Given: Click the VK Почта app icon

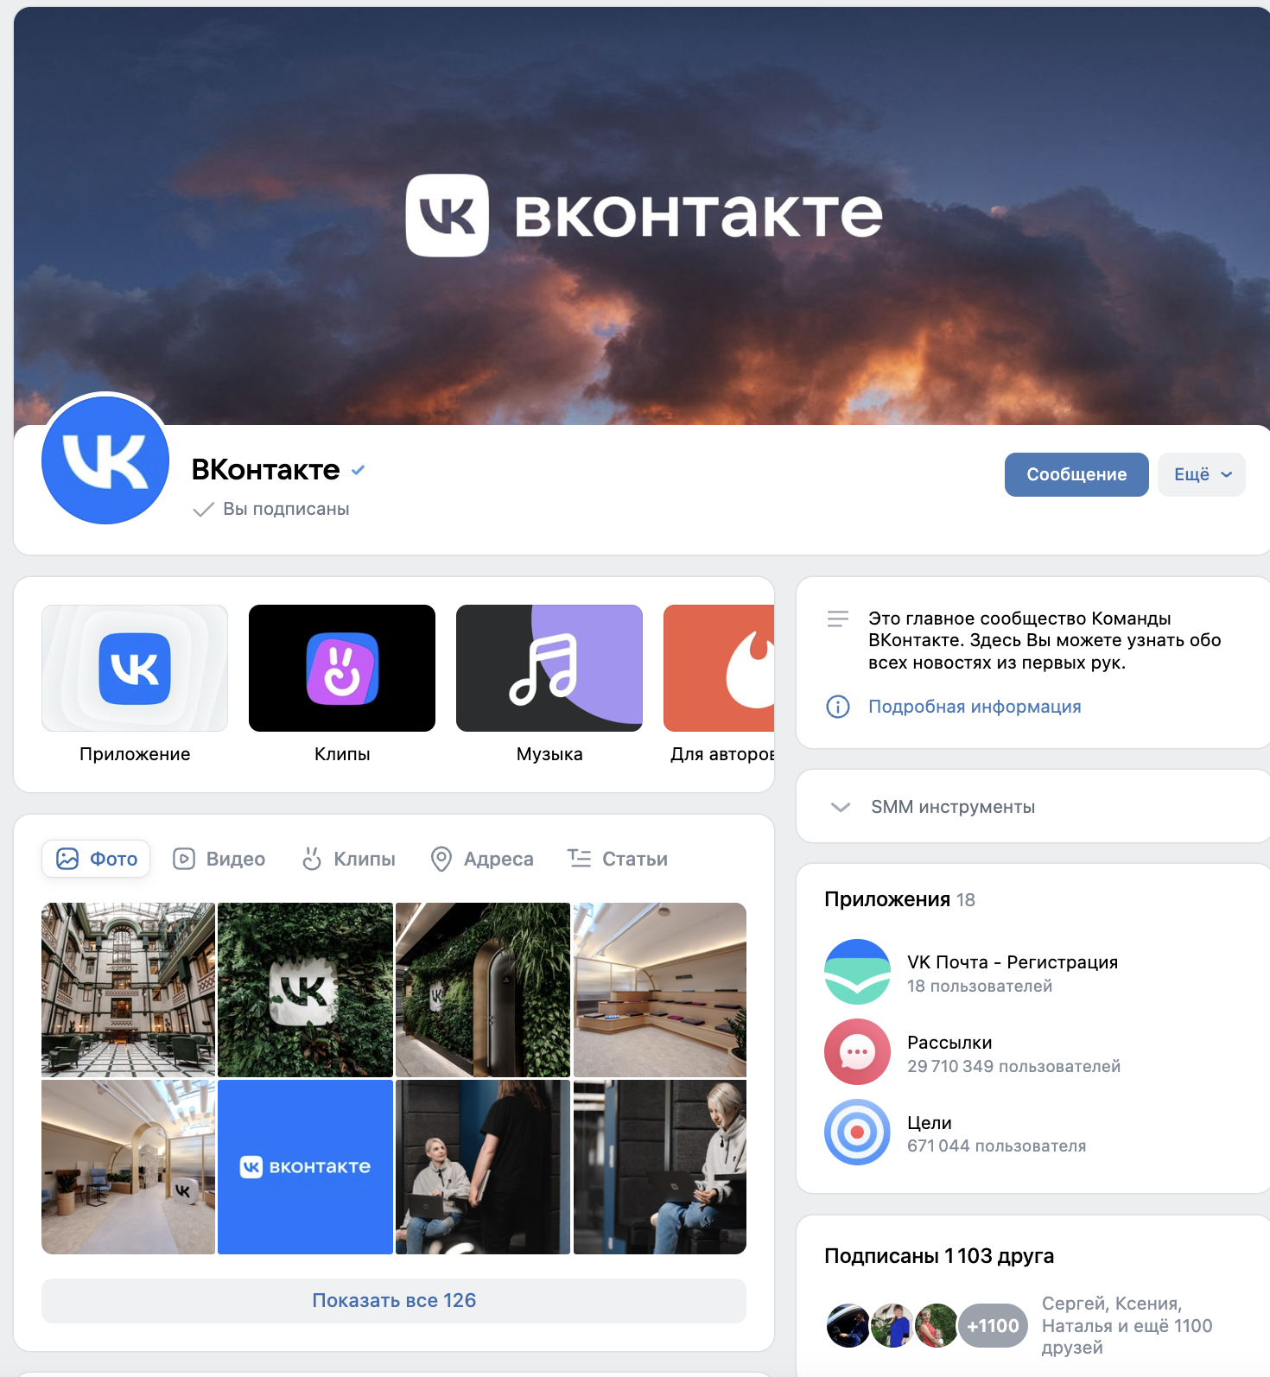Looking at the screenshot, I should (857, 972).
